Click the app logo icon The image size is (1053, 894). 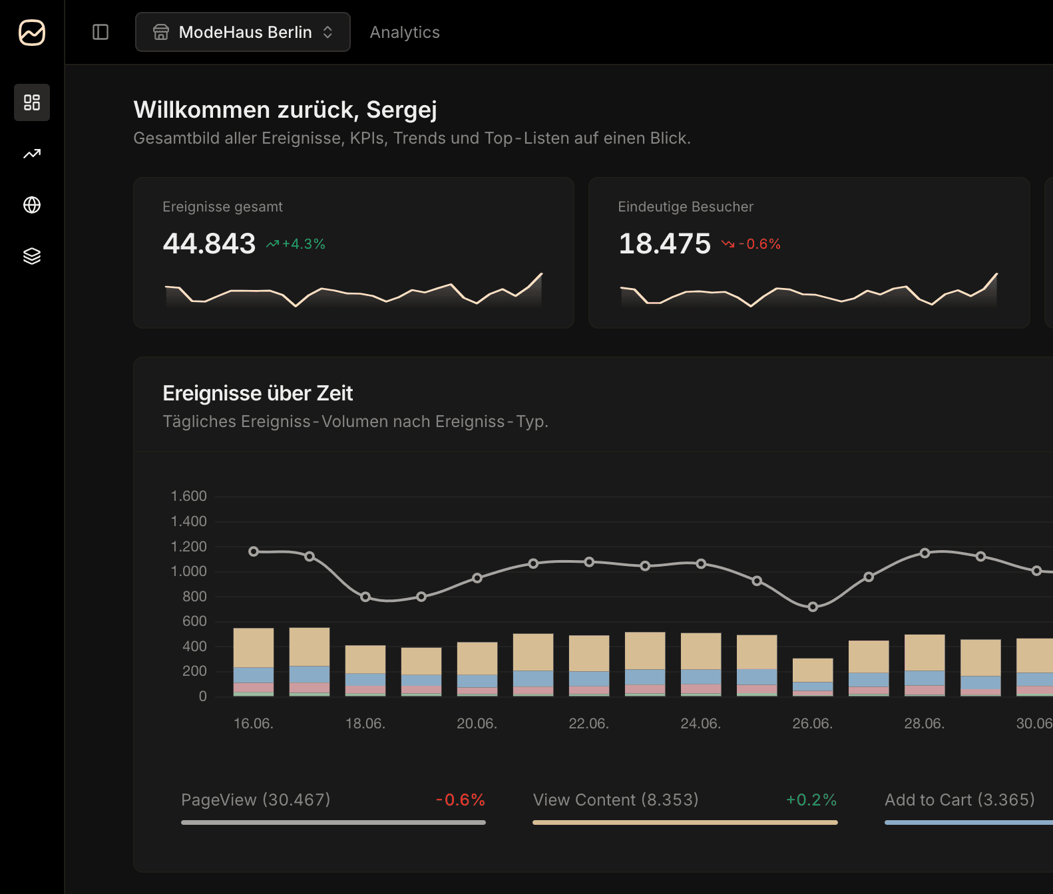(32, 32)
